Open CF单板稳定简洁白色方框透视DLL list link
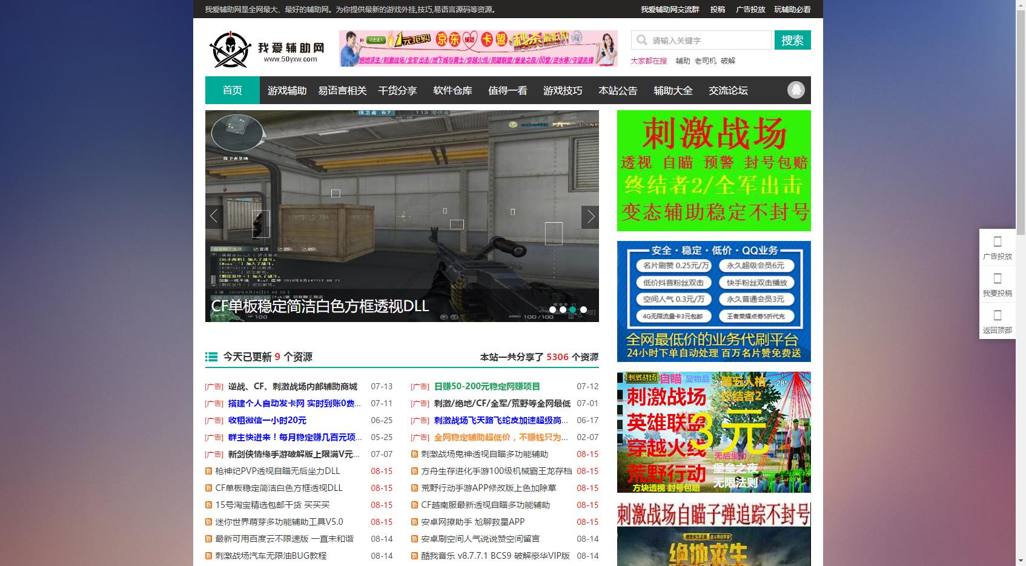 pos(279,488)
